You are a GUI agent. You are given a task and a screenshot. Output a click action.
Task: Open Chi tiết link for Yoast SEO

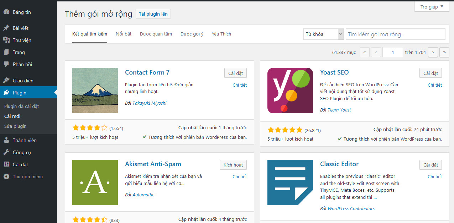point(434,85)
